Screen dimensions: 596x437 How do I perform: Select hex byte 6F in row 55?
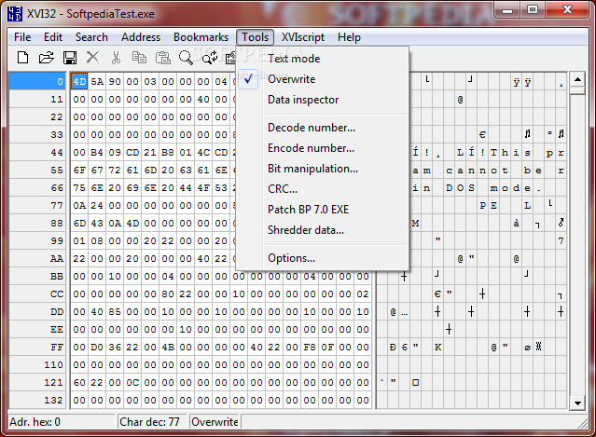tap(79, 171)
